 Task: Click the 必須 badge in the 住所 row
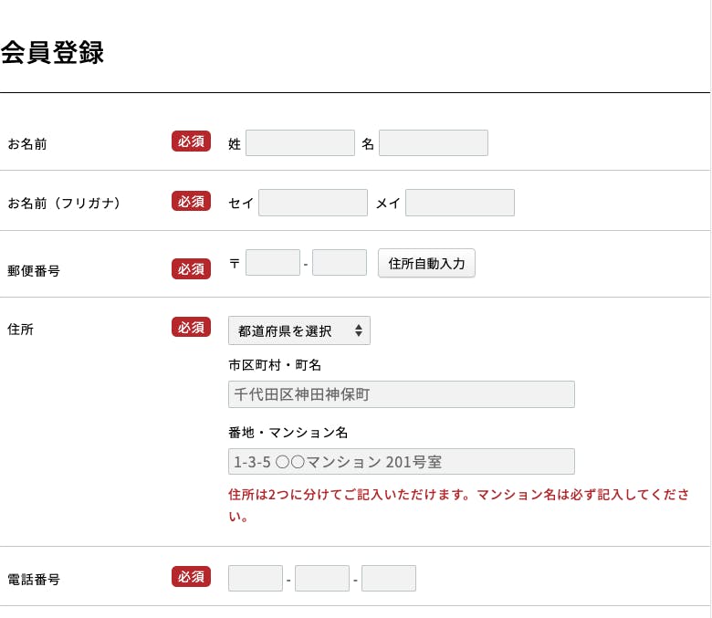191,327
